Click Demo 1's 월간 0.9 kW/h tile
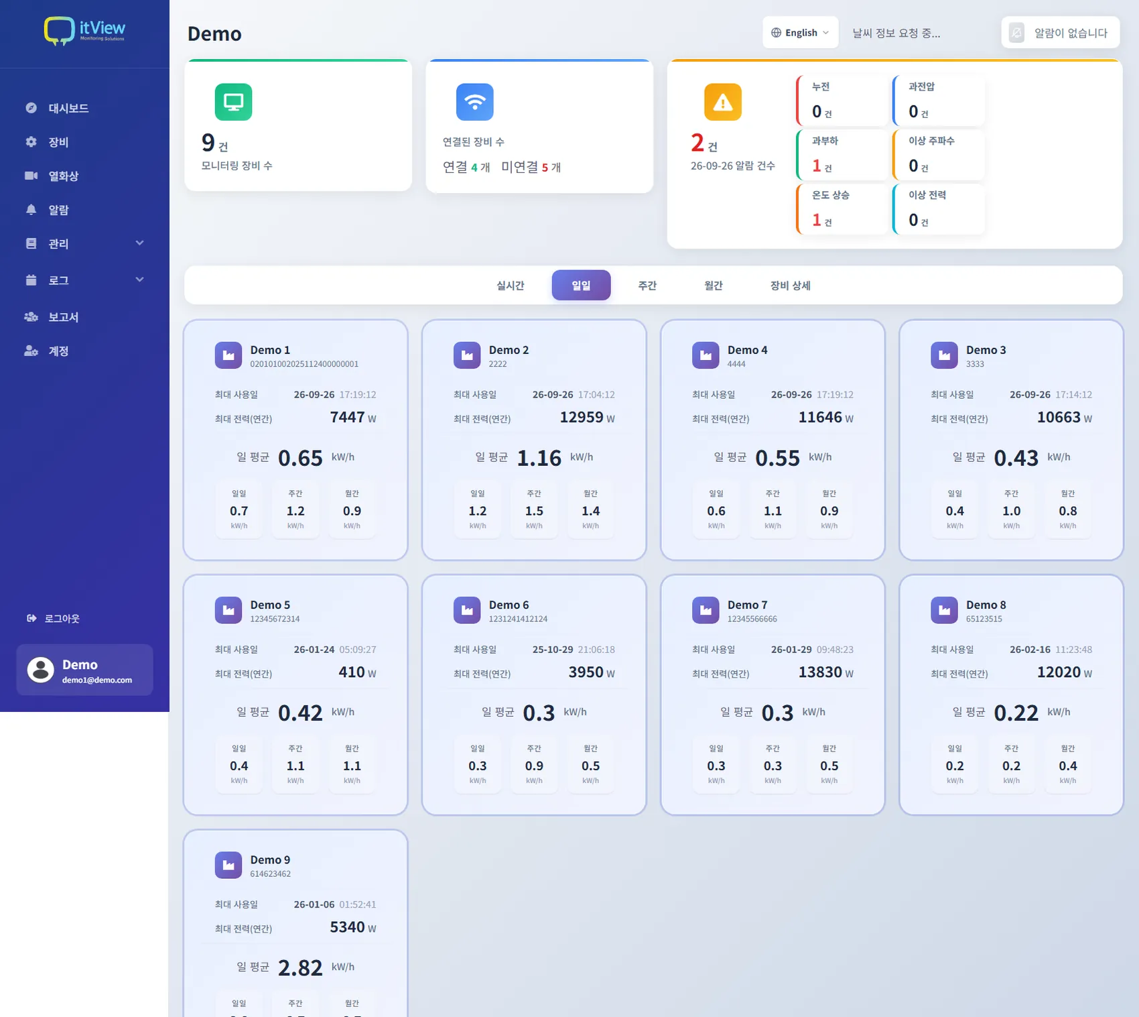Viewport: 1139px width, 1017px height. pyautogui.click(x=352, y=511)
